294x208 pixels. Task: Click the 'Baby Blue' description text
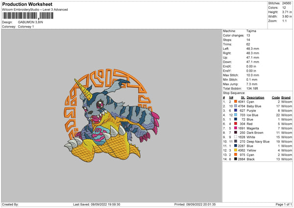[254, 106]
